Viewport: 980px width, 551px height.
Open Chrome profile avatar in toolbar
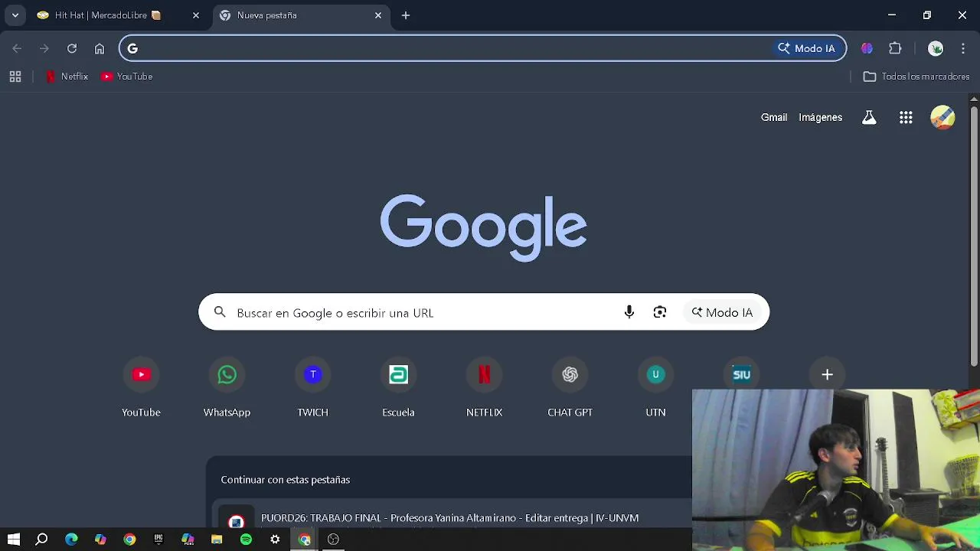[936, 48]
